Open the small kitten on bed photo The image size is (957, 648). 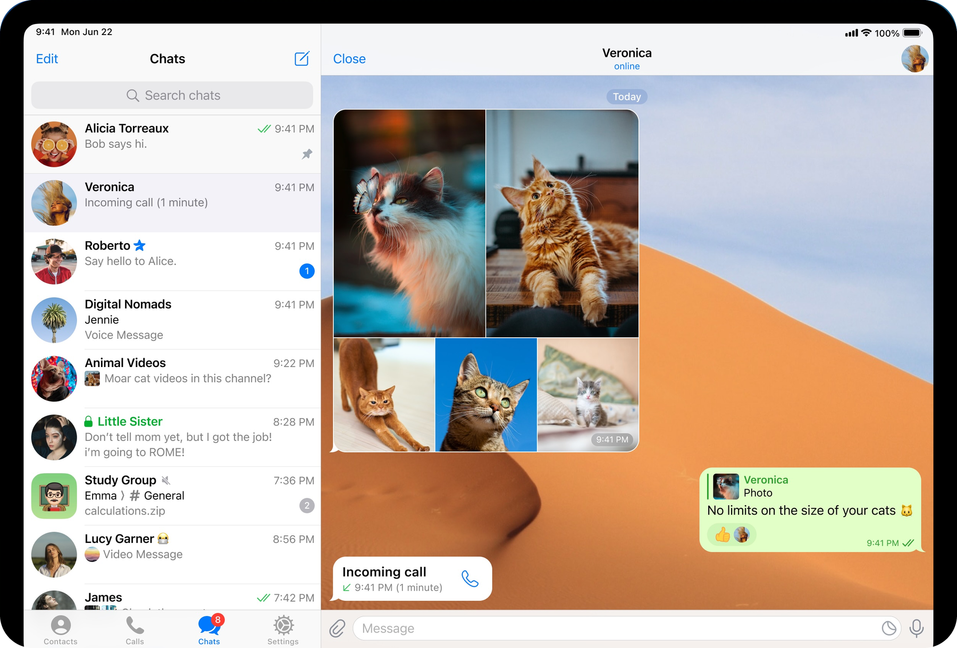point(588,395)
